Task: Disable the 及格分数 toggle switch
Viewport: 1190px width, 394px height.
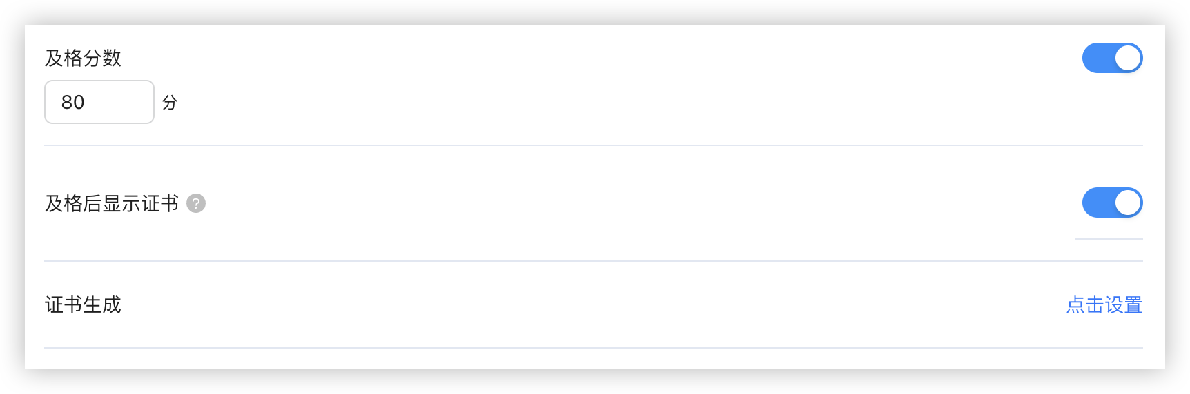Action: pos(1111,58)
